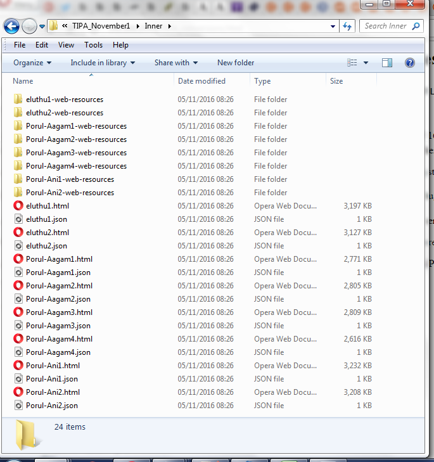Sort by the Type column header

pyautogui.click(x=262, y=81)
